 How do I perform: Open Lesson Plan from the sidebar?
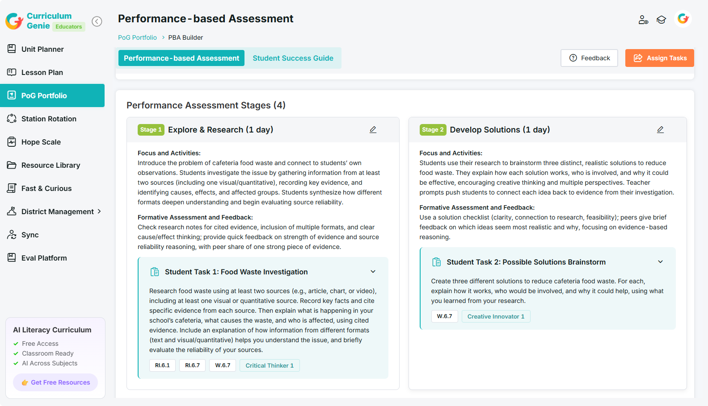tap(52, 72)
